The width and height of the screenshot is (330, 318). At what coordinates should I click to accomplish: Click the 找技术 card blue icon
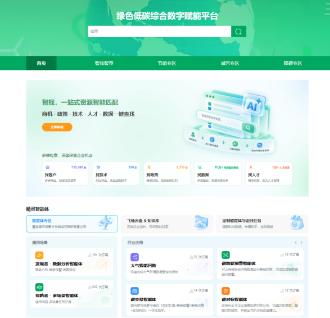coord(98,167)
